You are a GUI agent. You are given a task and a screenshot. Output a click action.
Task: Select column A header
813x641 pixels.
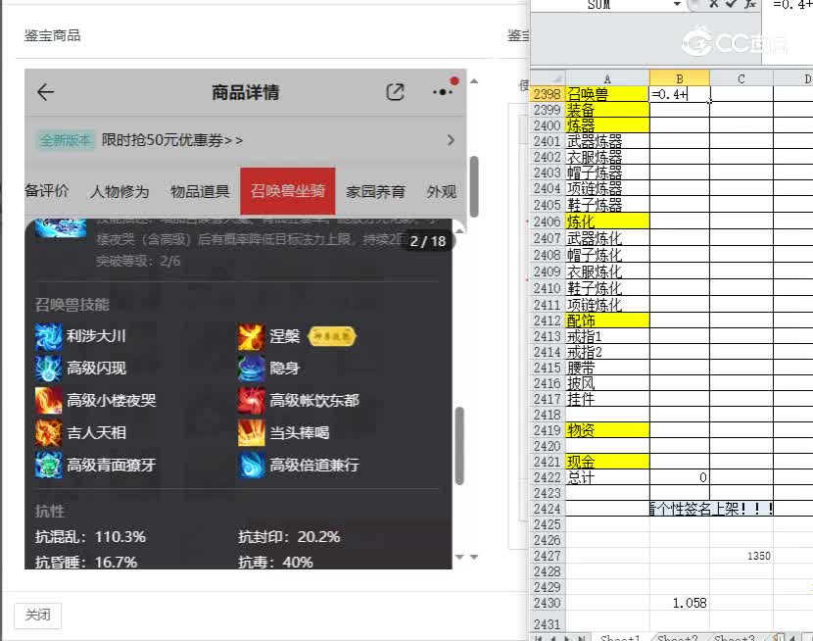(x=607, y=78)
